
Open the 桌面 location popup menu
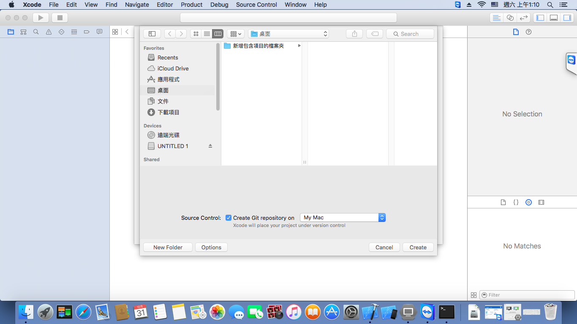click(288, 34)
